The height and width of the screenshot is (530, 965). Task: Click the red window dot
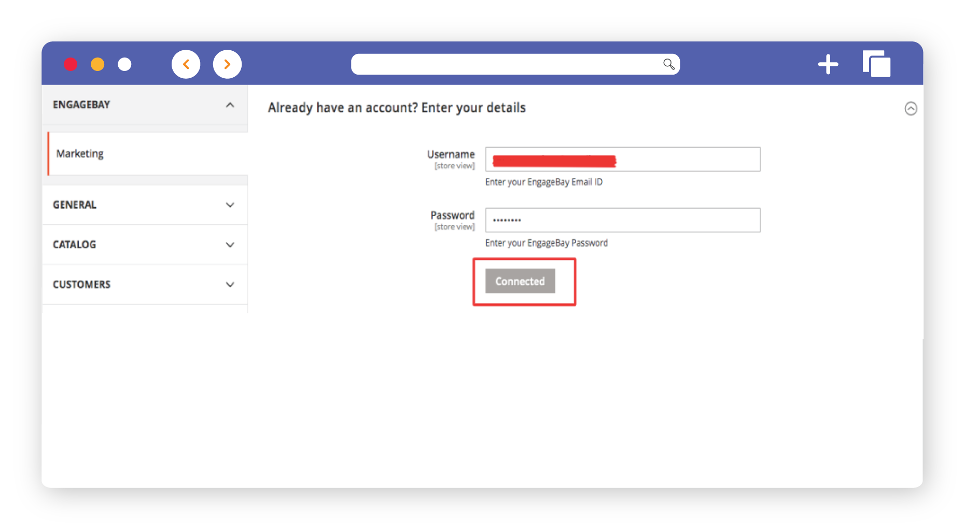click(x=71, y=64)
